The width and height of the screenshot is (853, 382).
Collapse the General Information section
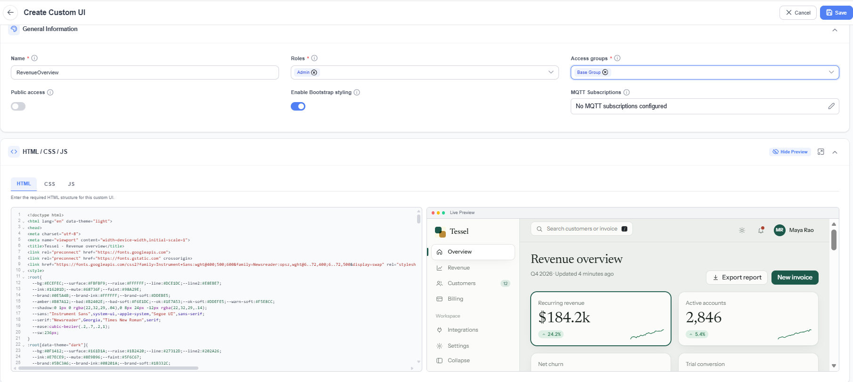tap(835, 30)
